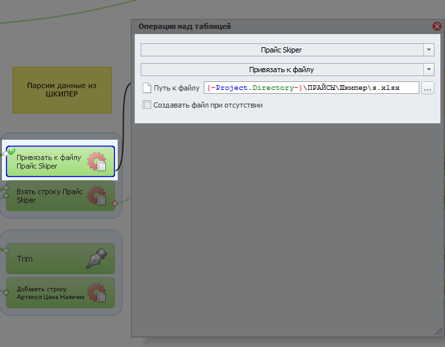Click red diamond connector on Взять строку block
This screenshot has height=347, width=445.
[115, 203]
